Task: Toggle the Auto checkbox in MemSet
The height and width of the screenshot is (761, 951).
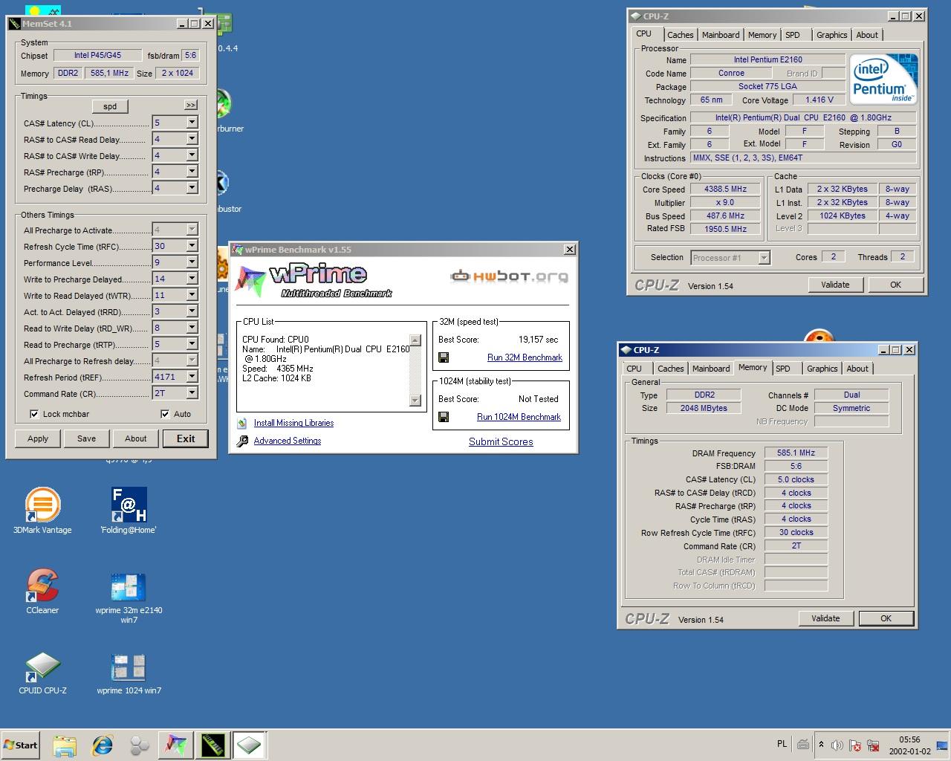Action: click(165, 414)
